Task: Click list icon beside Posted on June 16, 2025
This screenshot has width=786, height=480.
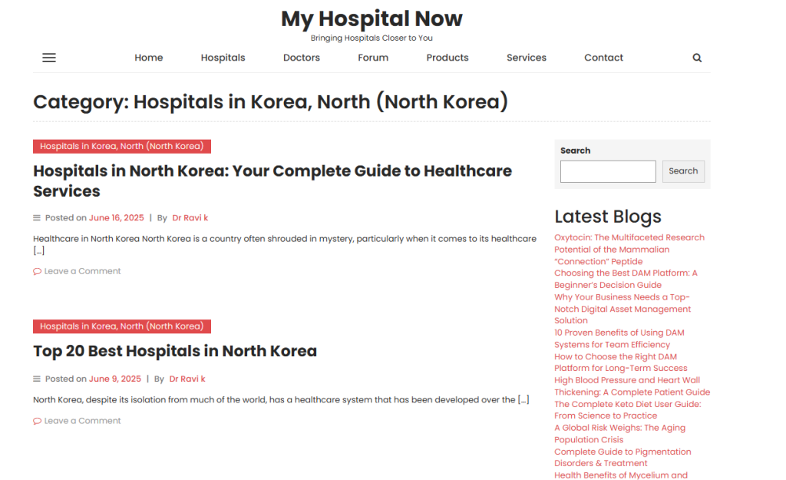Action: (x=37, y=217)
